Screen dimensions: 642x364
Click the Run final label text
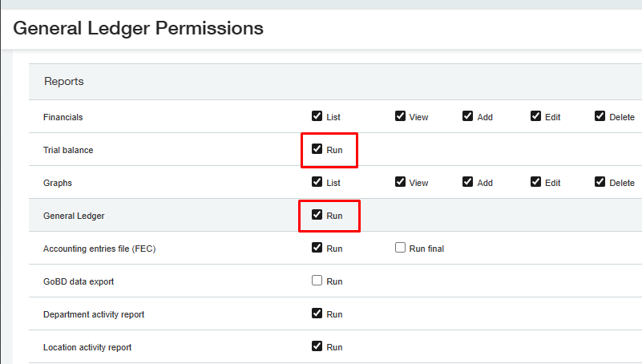tap(426, 249)
